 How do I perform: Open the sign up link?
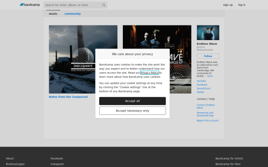(228, 5)
